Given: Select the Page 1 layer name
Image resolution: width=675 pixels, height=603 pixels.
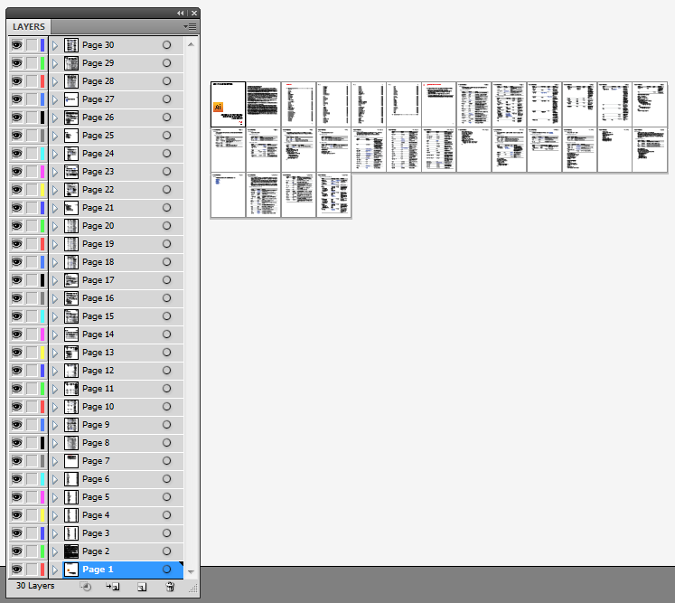Looking at the screenshot, I should [98, 570].
